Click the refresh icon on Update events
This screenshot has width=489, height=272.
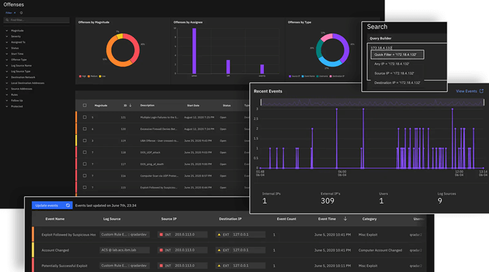pyautogui.click(x=67, y=205)
